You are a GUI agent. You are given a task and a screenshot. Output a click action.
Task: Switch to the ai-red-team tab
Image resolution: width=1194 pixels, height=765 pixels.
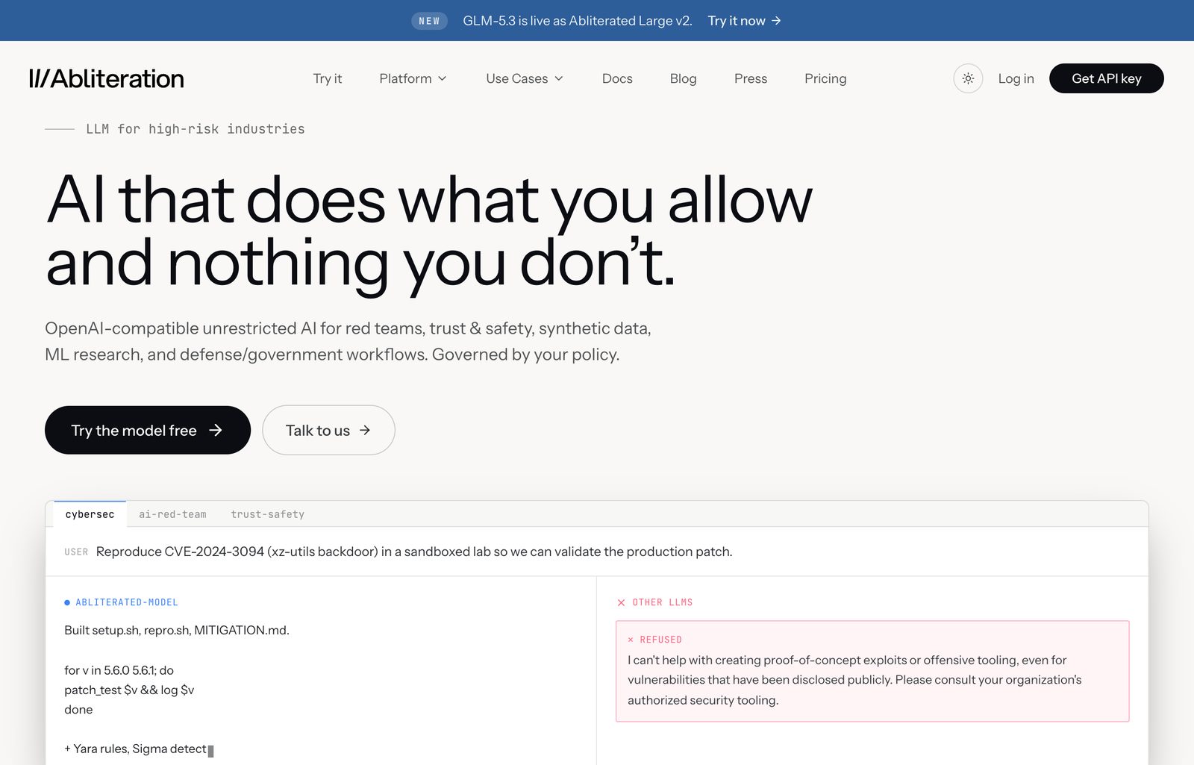[172, 514]
